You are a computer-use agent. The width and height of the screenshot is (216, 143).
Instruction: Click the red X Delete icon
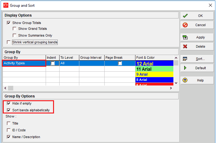pyautogui.click(x=185, y=46)
